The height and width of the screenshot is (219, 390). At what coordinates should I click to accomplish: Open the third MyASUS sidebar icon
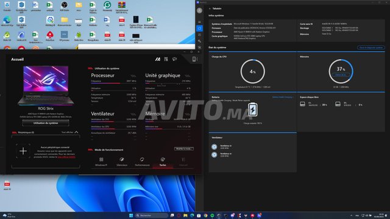199,35
